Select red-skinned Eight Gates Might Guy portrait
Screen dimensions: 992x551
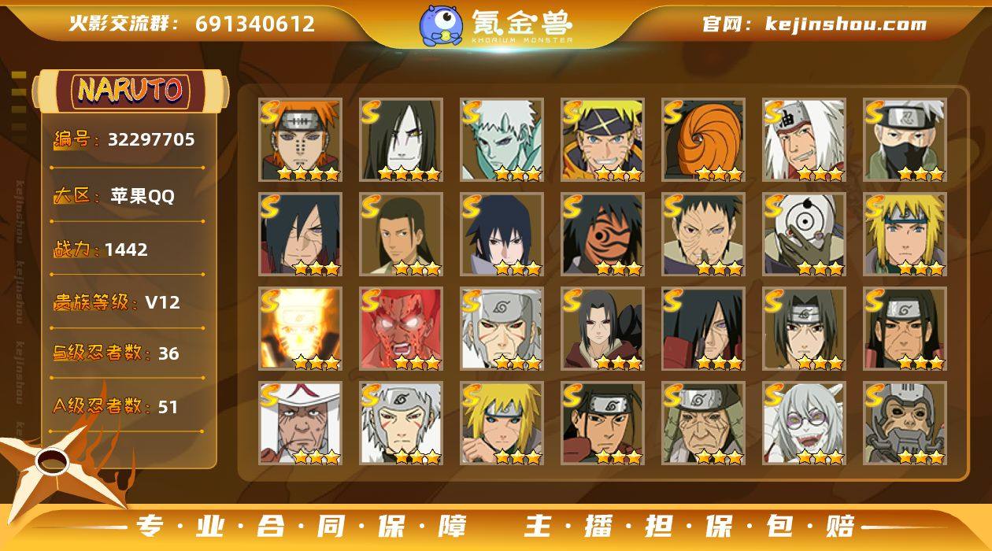(402, 328)
